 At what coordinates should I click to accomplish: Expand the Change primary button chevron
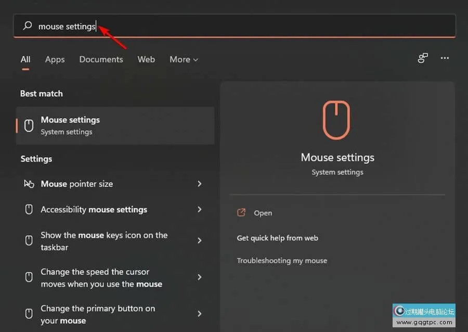[x=200, y=314]
